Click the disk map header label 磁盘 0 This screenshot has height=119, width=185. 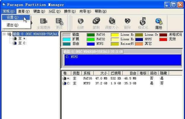(x=93, y=52)
